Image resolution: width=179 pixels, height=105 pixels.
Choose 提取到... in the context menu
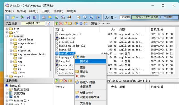(x=90, y=61)
